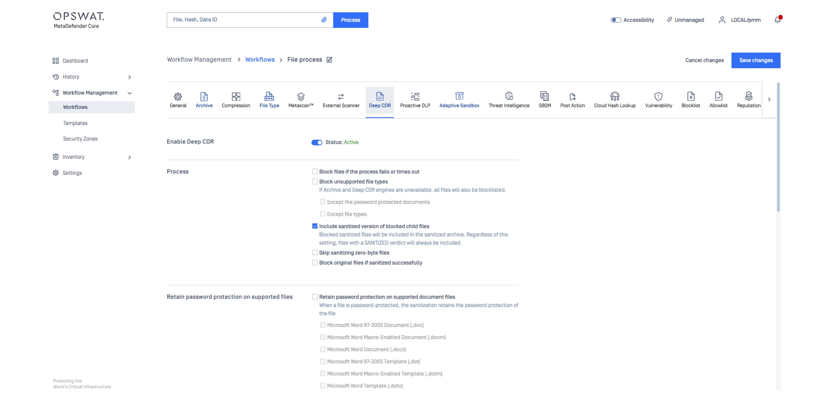Collapse the Workflow Management sidebar section

[129, 93]
